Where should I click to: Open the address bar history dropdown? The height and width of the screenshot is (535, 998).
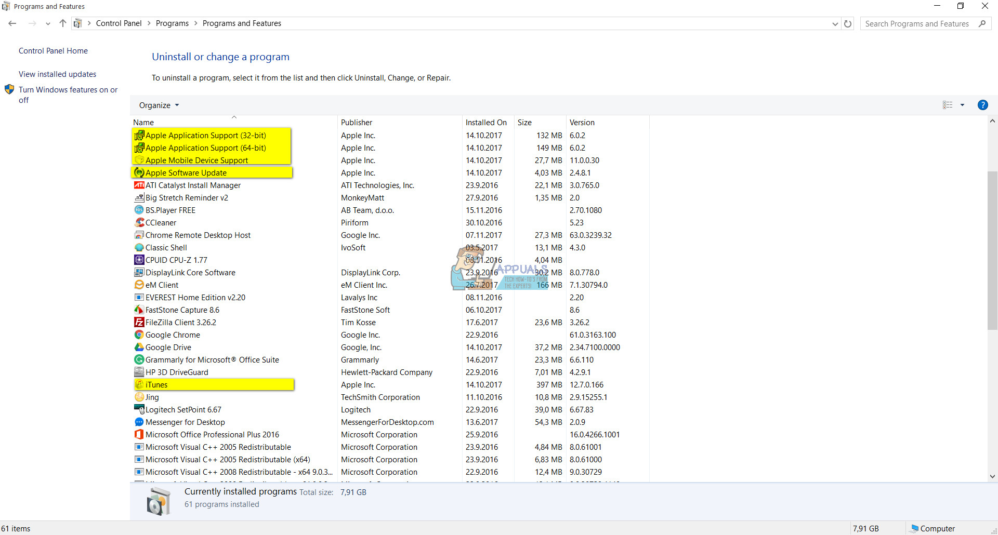835,24
